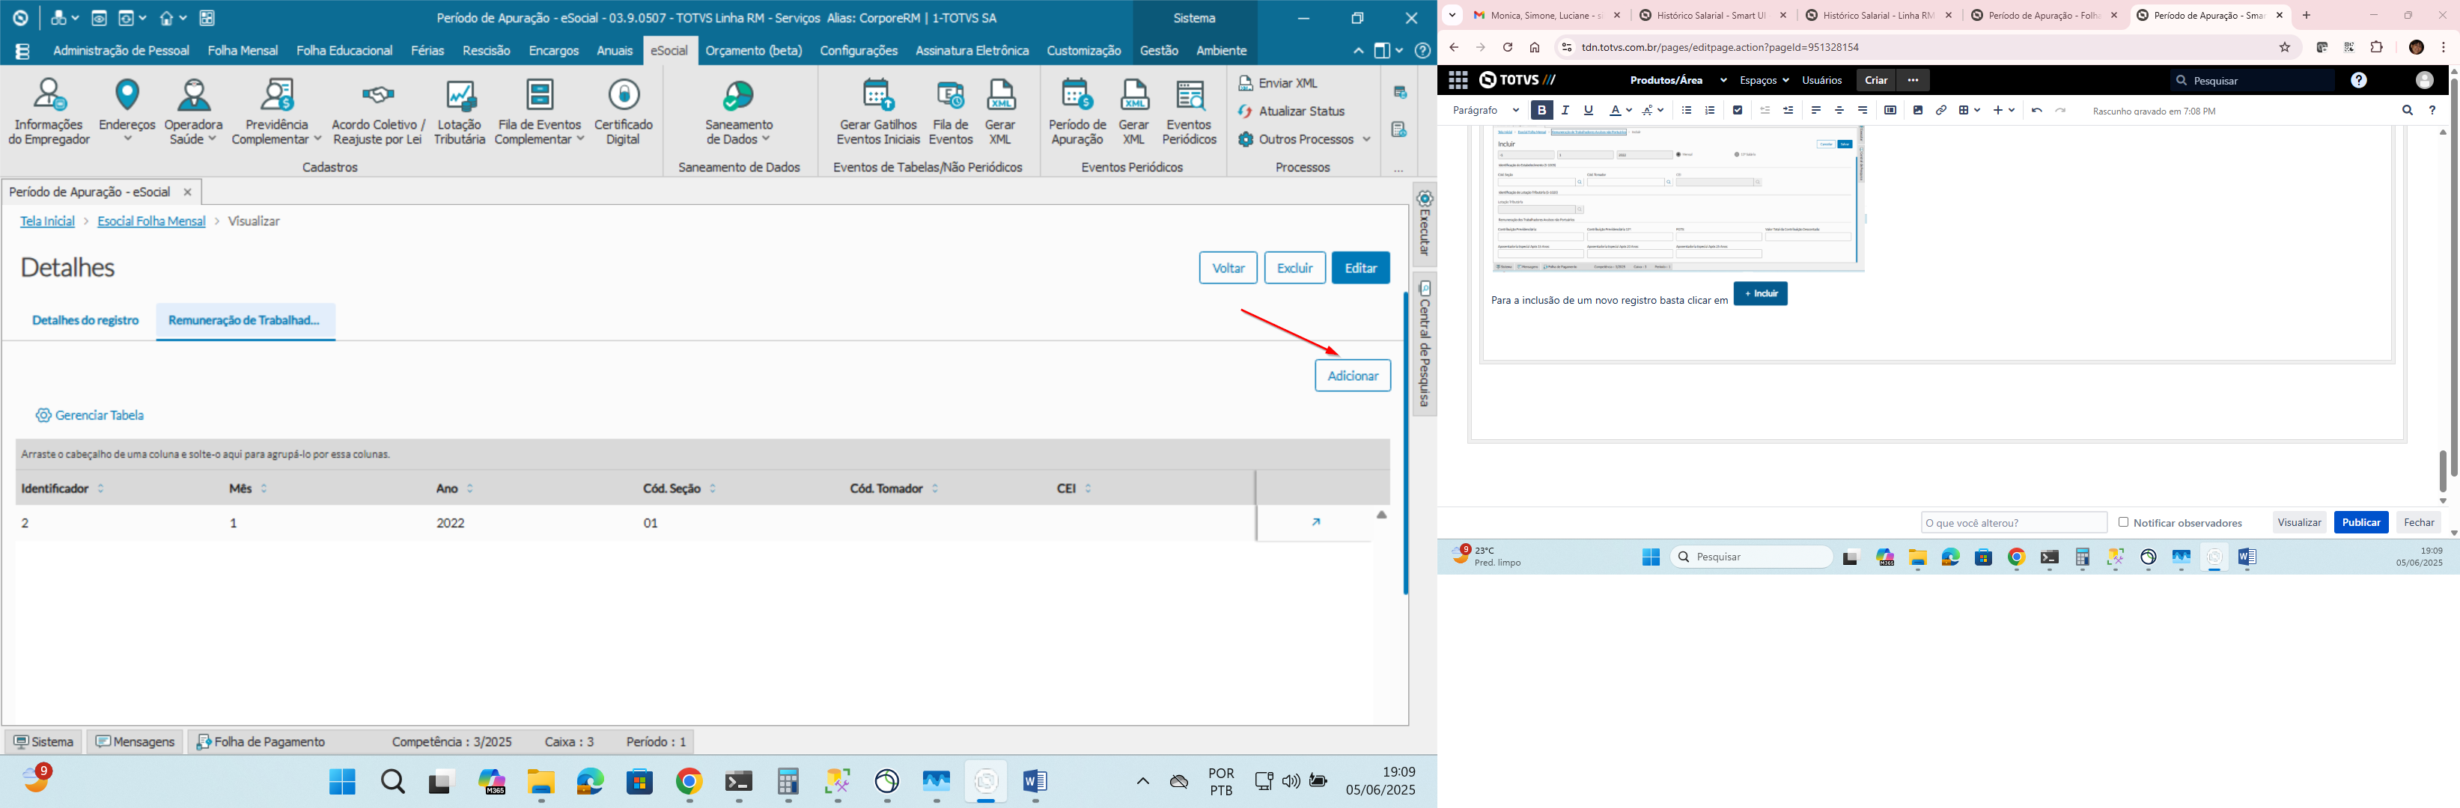
Task: Open record via arrow icon in table row
Action: [x=1316, y=521]
